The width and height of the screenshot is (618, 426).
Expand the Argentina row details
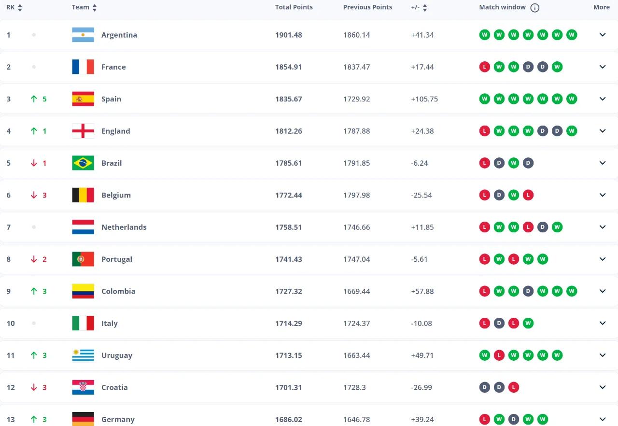(x=603, y=35)
